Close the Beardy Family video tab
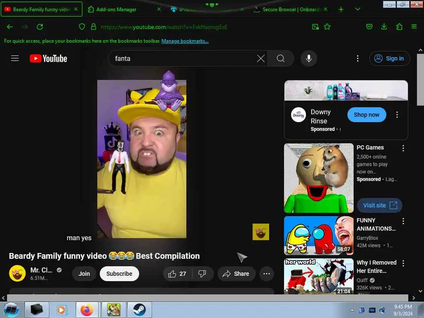This screenshot has height=318, width=424. click(x=76, y=9)
